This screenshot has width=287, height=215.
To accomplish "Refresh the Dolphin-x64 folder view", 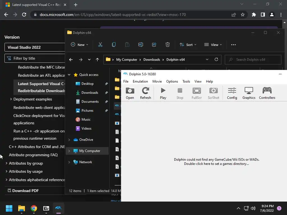I will [216, 59].
